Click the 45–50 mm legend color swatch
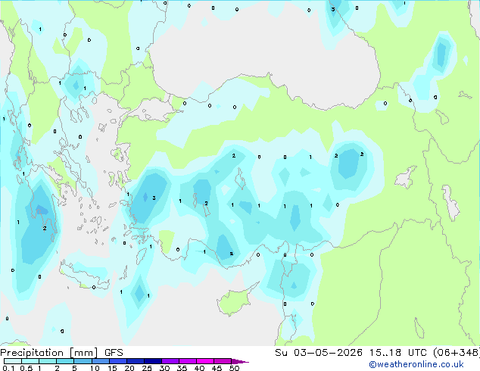 [223, 361]
